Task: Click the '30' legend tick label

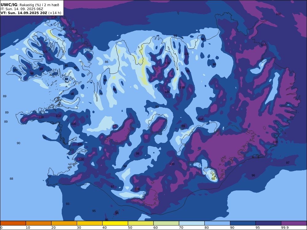Action: pos(79,228)
